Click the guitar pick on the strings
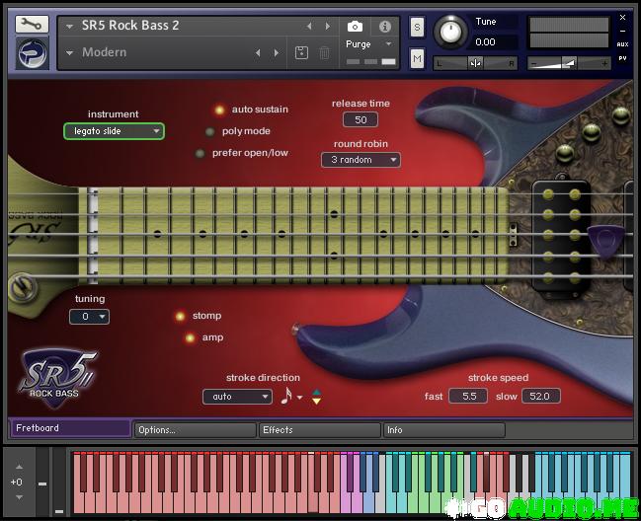Image resolution: width=641 pixels, height=521 pixels. pos(606,242)
